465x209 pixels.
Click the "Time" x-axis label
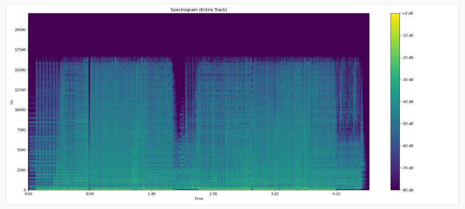coord(199,198)
